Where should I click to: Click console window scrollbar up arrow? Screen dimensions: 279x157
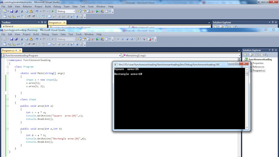[x=247, y=70]
